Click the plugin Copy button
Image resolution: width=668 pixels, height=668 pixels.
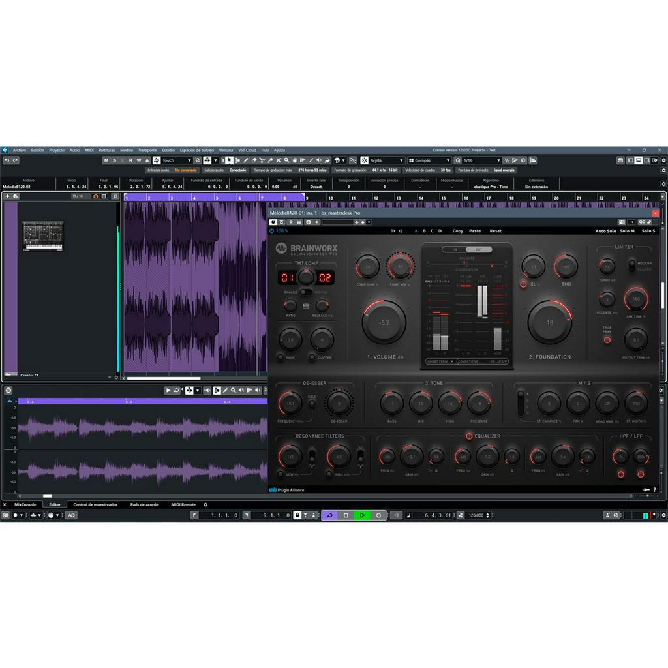tap(457, 231)
